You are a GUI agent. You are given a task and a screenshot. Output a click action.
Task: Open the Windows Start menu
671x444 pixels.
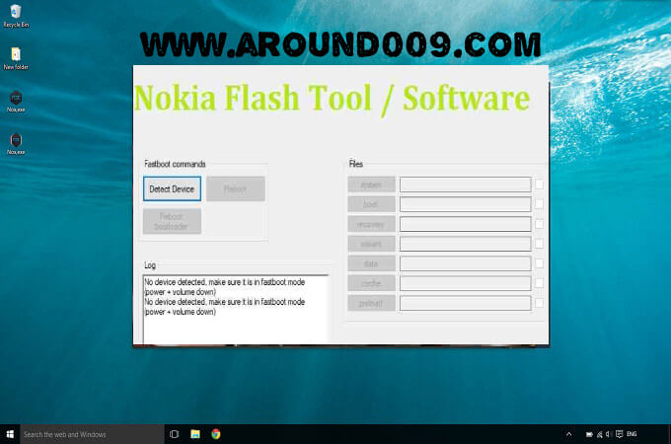point(10,434)
